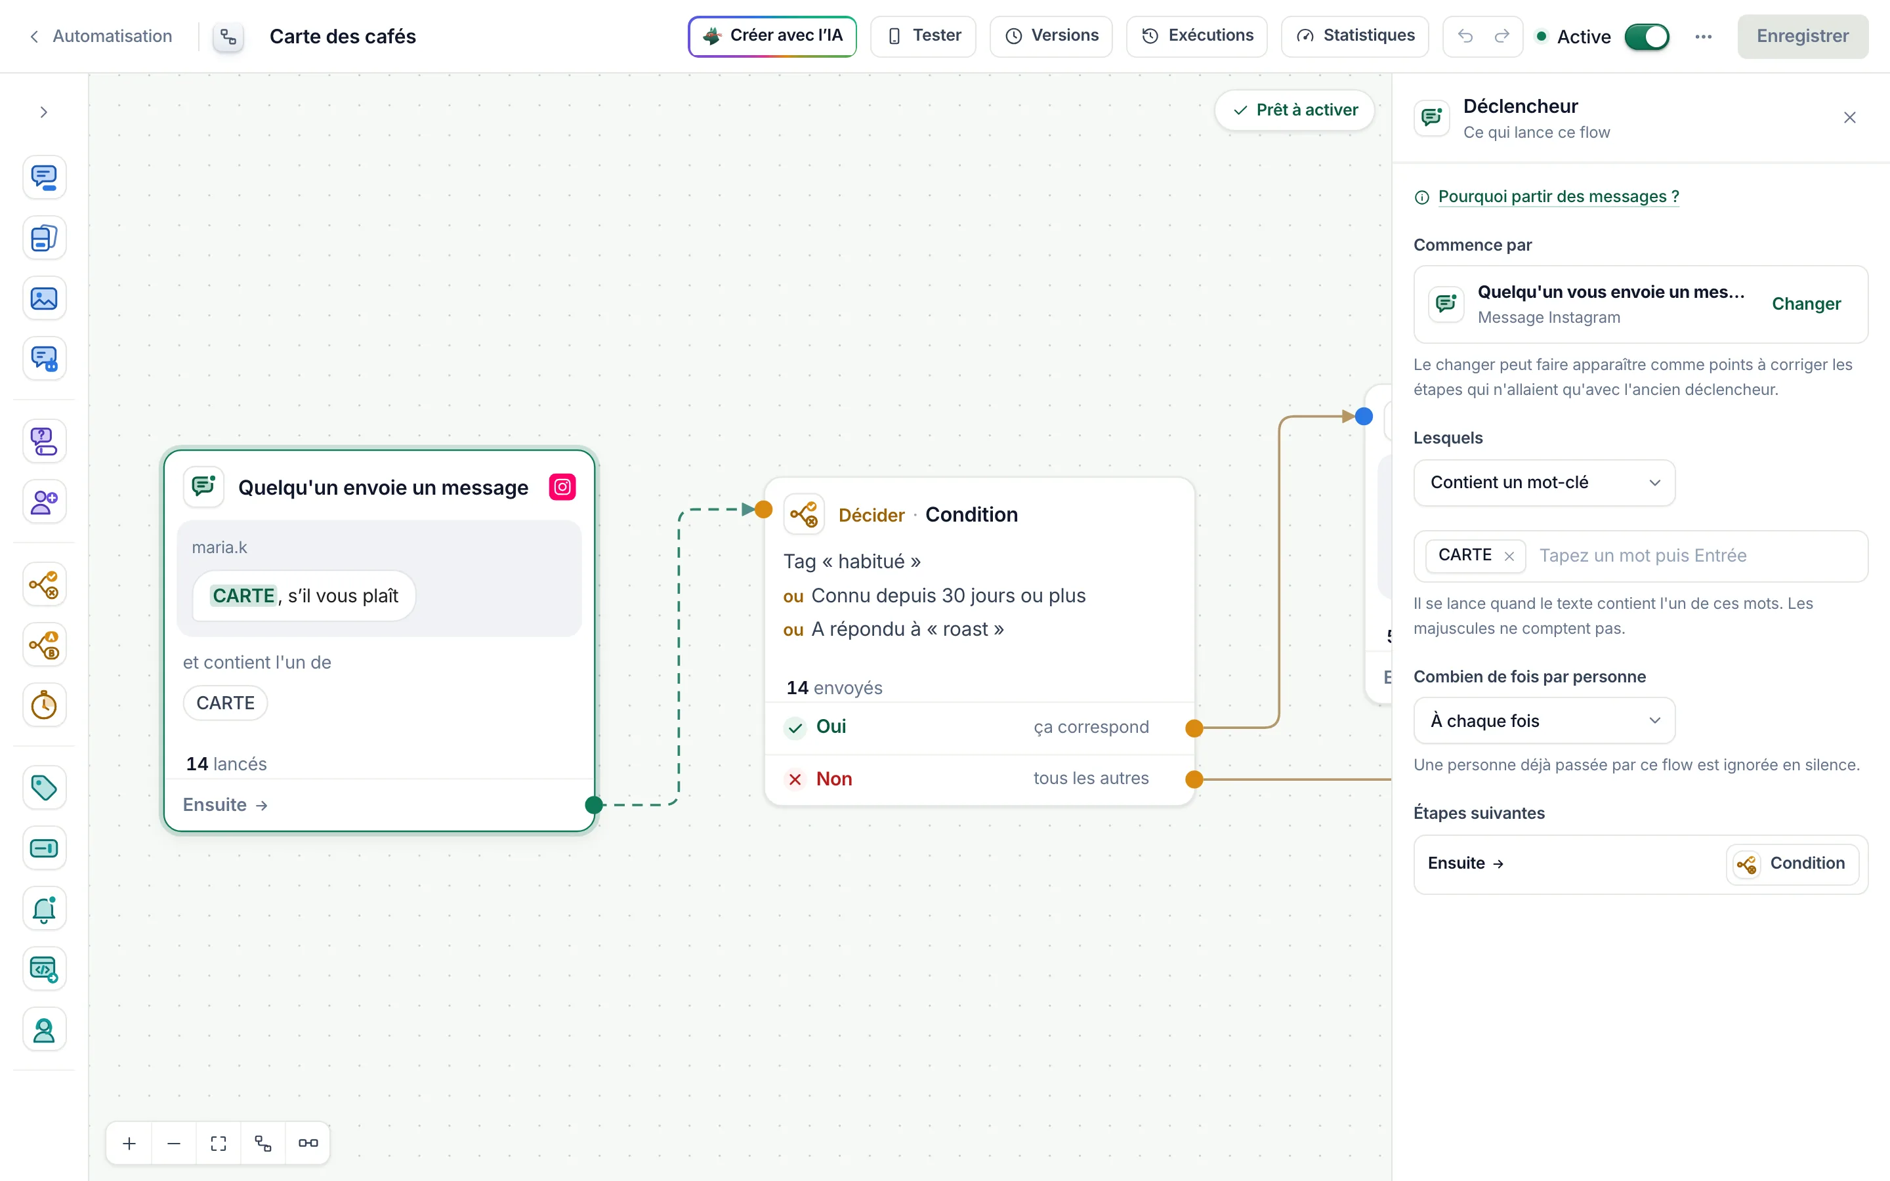Screen dimensions: 1890x1181
Task: Click the Enregistrer button
Action: coord(1803,37)
